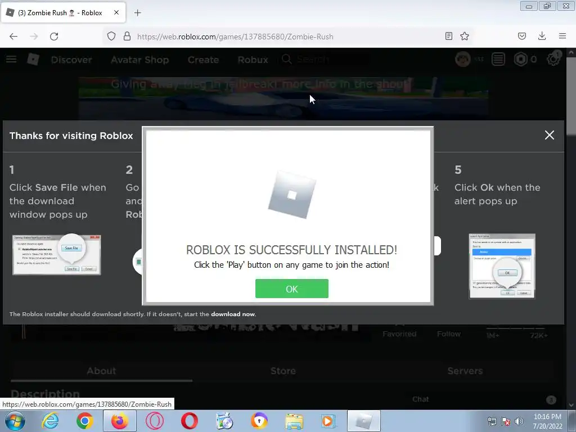
Task: Click the Save File step 1 thumbnail
Action: click(x=57, y=255)
